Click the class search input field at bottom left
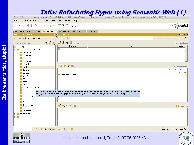 point(23,129)
